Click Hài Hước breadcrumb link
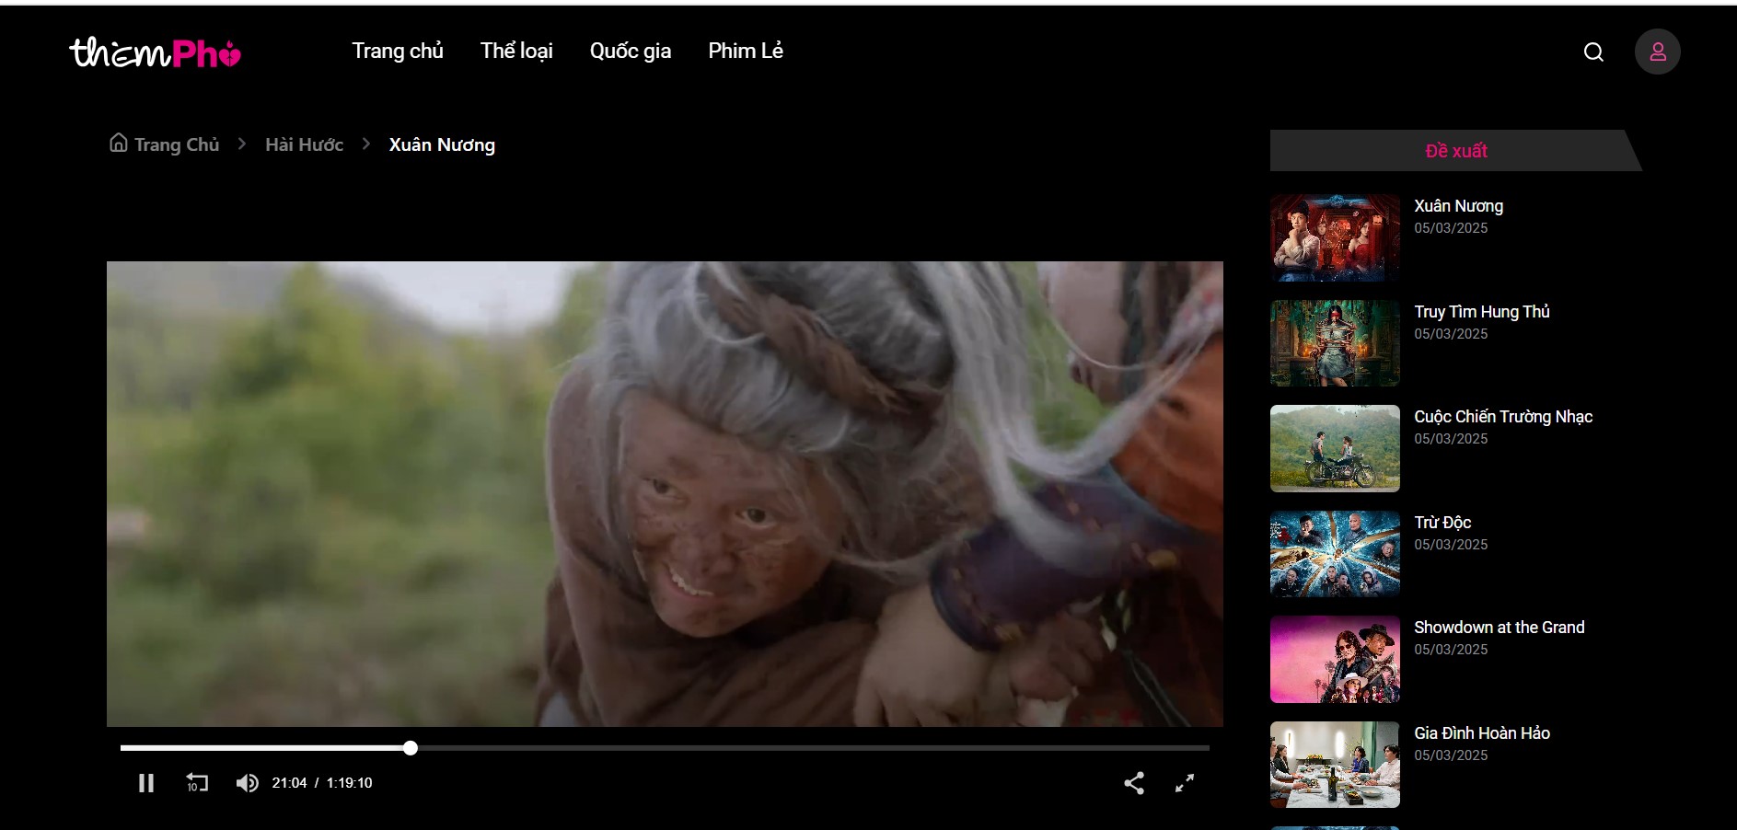1737x830 pixels. pyautogui.click(x=304, y=145)
